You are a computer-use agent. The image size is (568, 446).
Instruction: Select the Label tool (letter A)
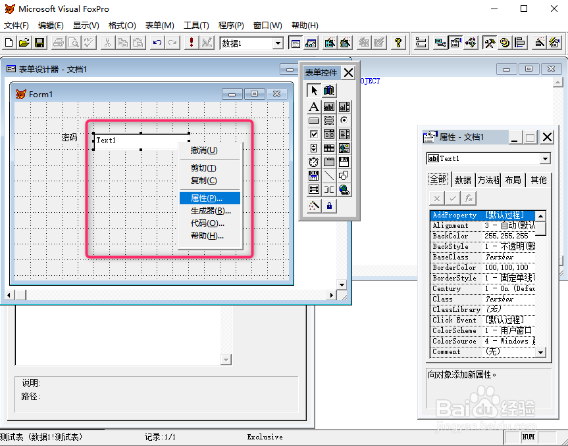click(314, 106)
